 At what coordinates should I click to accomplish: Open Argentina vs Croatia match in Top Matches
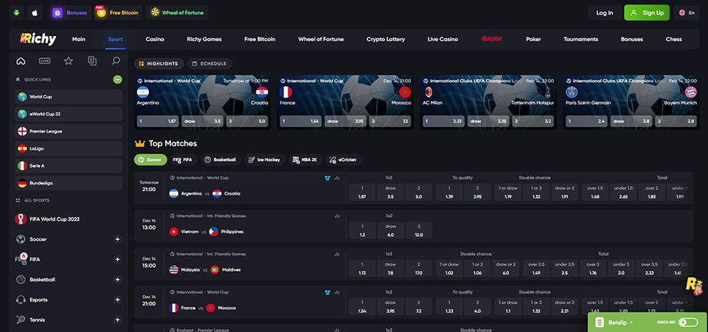204,193
